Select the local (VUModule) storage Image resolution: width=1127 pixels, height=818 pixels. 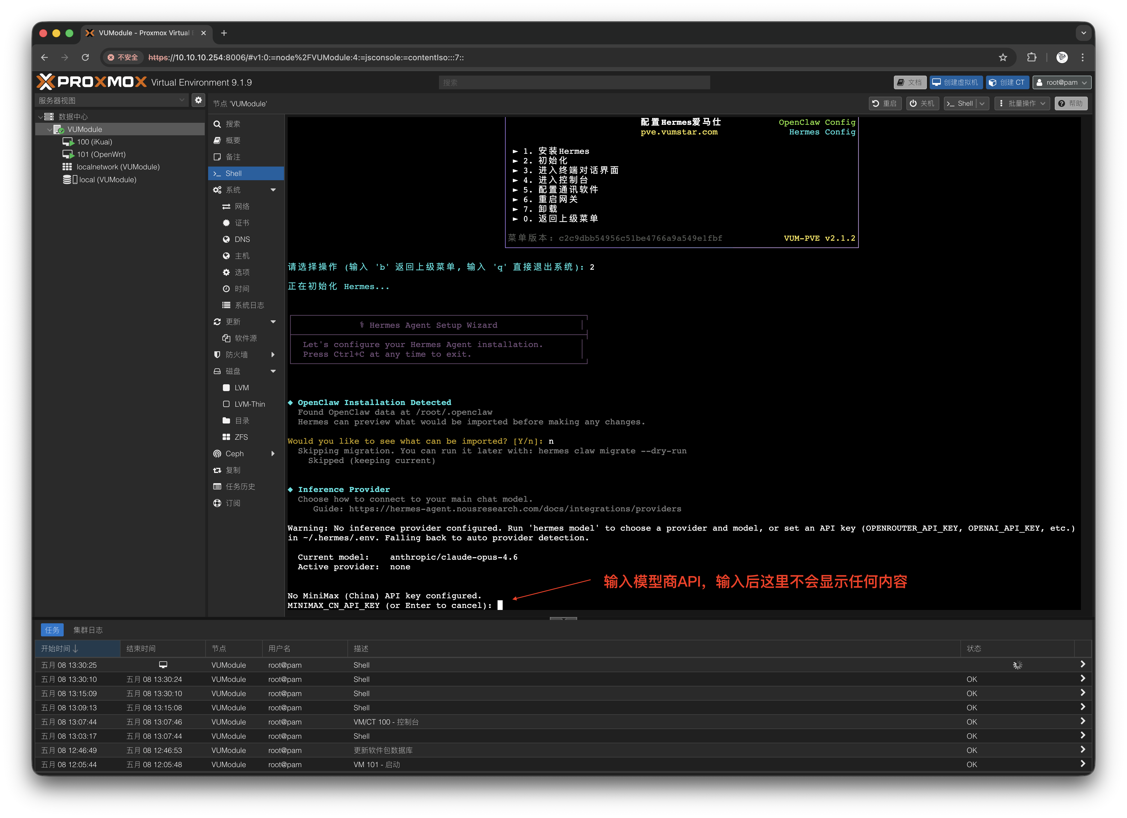pyautogui.click(x=107, y=180)
